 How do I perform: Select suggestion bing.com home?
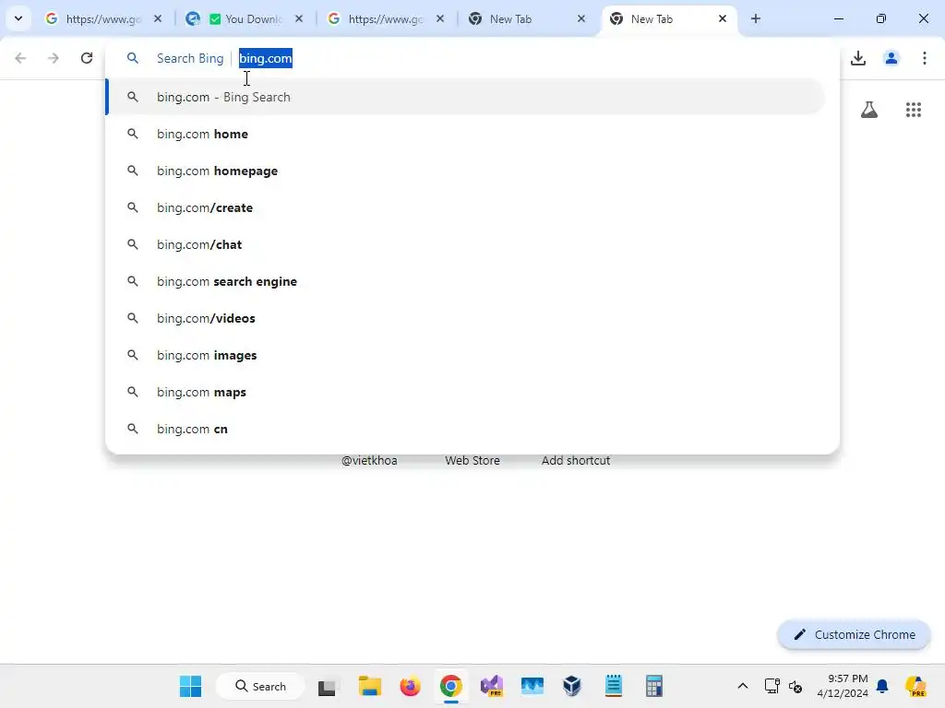coord(465,134)
